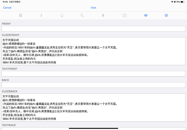The width and height of the screenshot is (187, 130).
Task: Tap CLOZEFRONT line 天京变乱:统治者之间的内斗
Action: (x=19, y=59)
